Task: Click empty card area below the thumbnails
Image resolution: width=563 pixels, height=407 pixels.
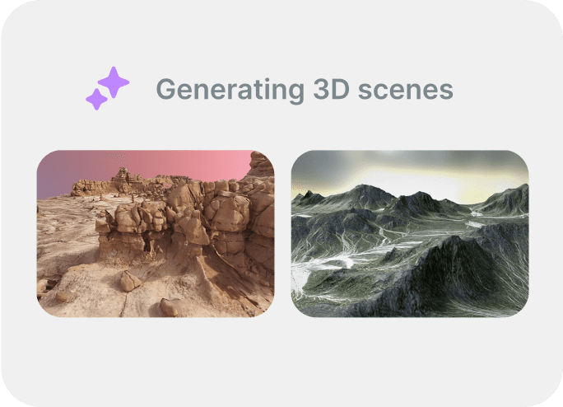Action: pyautogui.click(x=281, y=359)
